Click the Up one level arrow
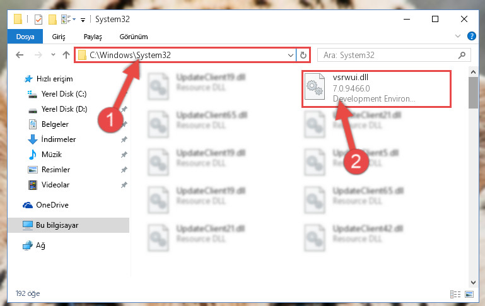The height and width of the screenshot is (306, 485). (66, 55)
